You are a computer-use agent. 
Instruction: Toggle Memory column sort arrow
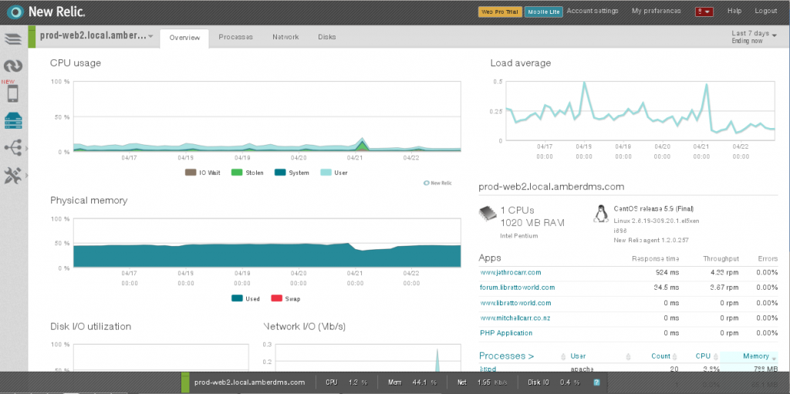[x=774, y=358]
